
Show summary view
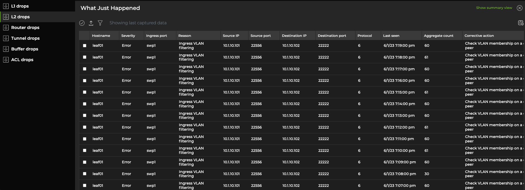[494, 8]
